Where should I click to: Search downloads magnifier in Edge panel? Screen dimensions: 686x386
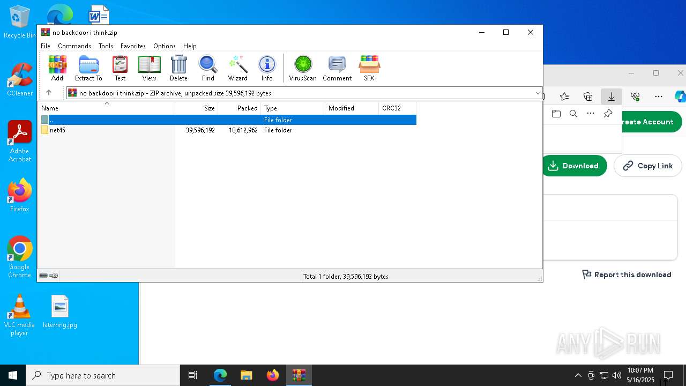pos(573,114)
